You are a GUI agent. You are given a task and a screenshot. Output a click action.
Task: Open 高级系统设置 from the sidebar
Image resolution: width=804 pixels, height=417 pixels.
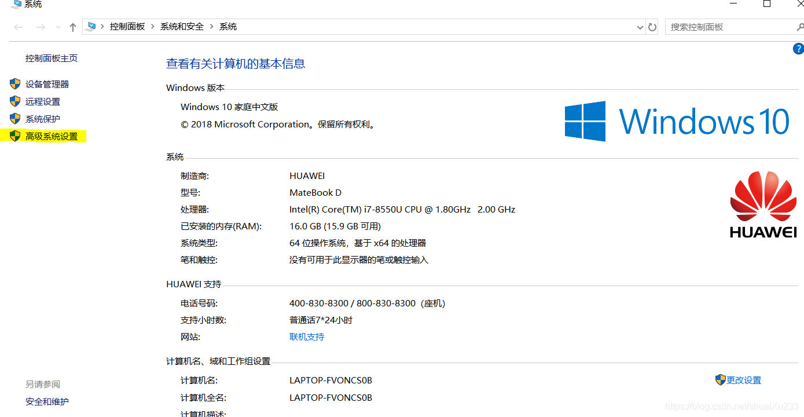click(x=52, y=137)
